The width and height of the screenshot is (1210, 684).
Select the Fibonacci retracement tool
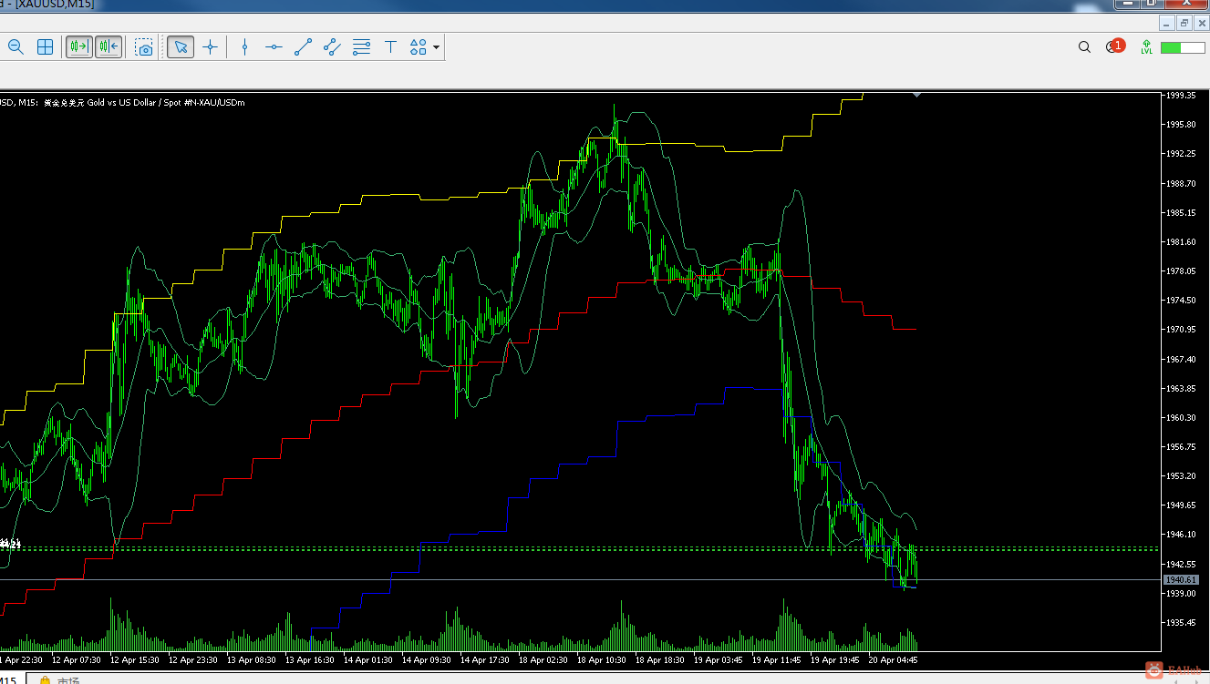pyautogui.click(x=361, y=47)
